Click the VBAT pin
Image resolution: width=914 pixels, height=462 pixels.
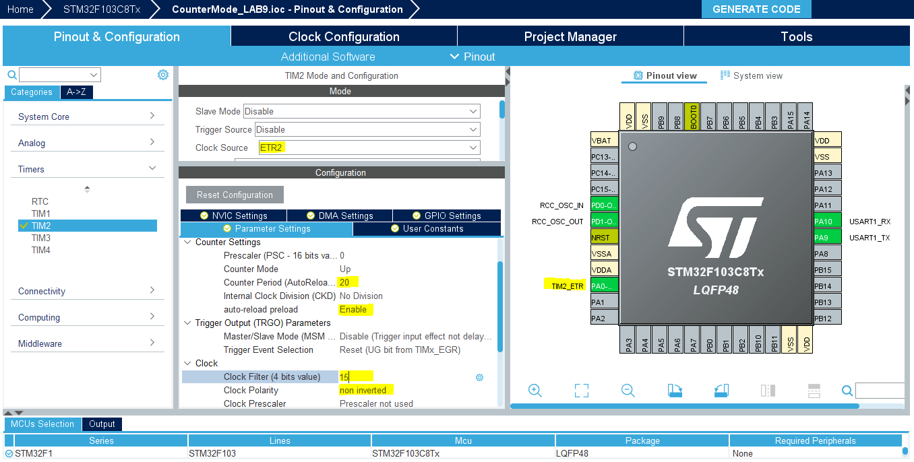(604, 141)
